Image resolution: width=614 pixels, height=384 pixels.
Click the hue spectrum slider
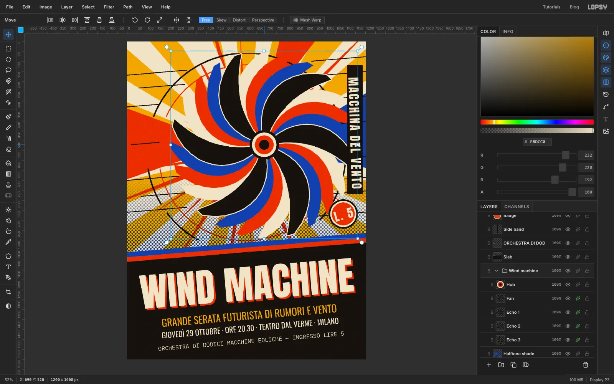pyautogui.click(x=537, y=122)
